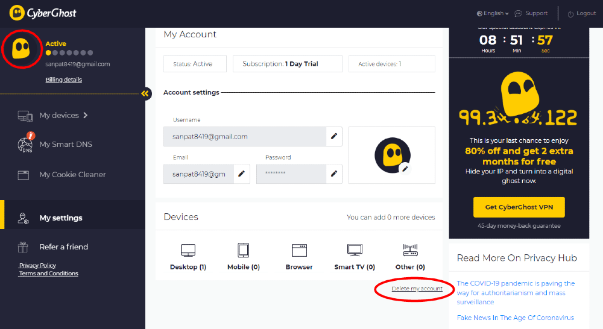This screenshot has width=603, height=329.
Task: Open Terms and Conditions link
Action: point(48,274)
